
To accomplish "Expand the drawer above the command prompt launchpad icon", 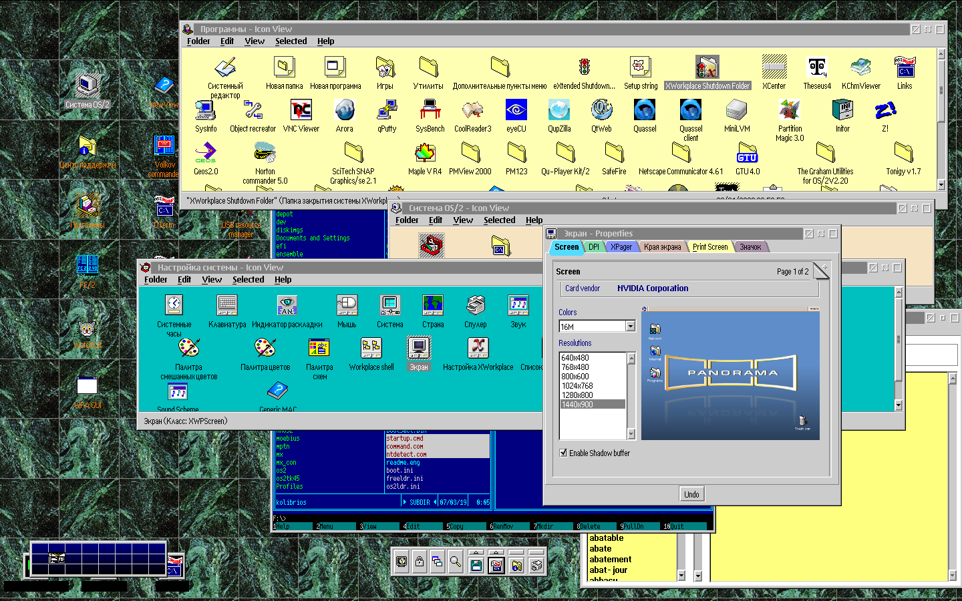I will click(x=496, y=552).
